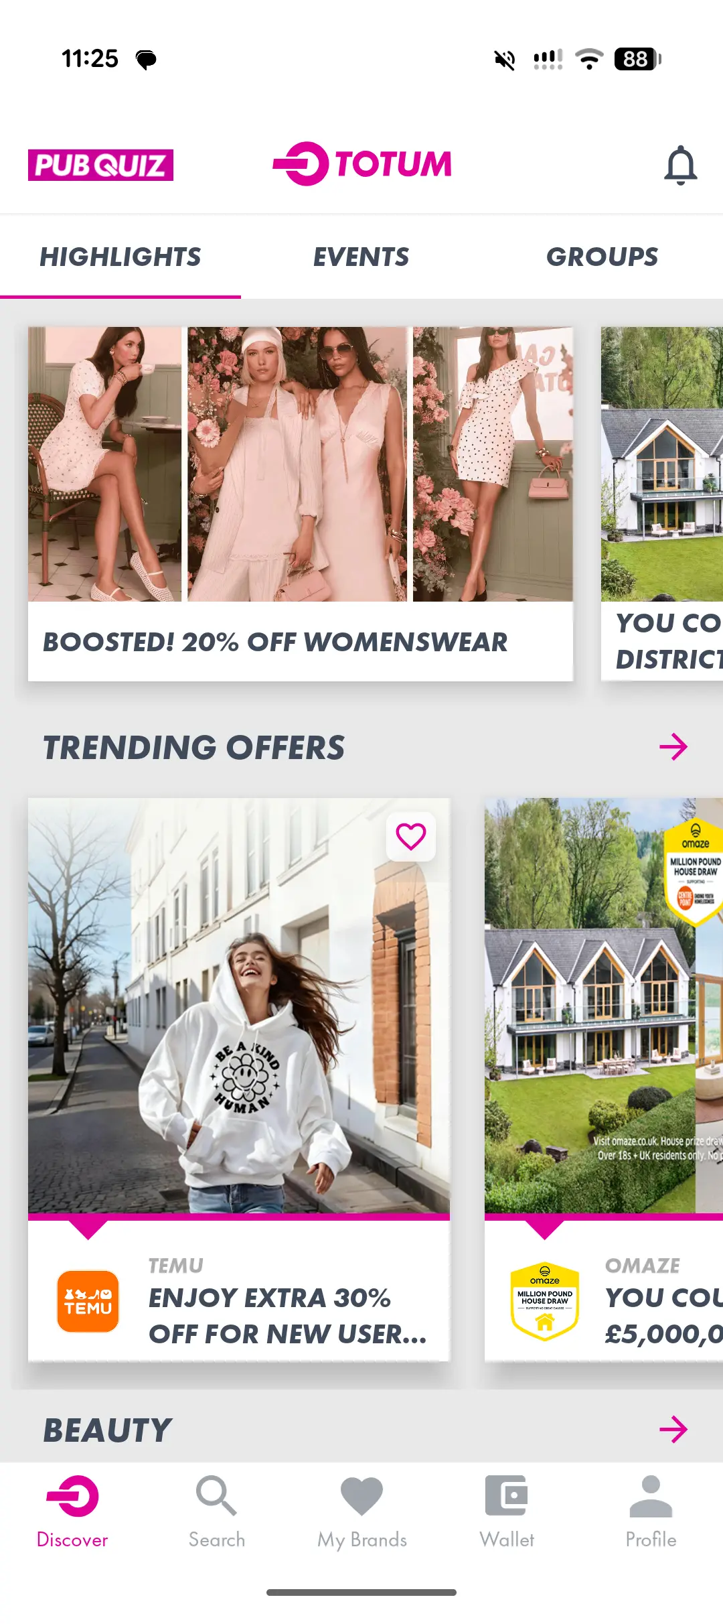Switch to the Groups tab
Screen dimensions: 723x1624
click(x=602, y=257)
